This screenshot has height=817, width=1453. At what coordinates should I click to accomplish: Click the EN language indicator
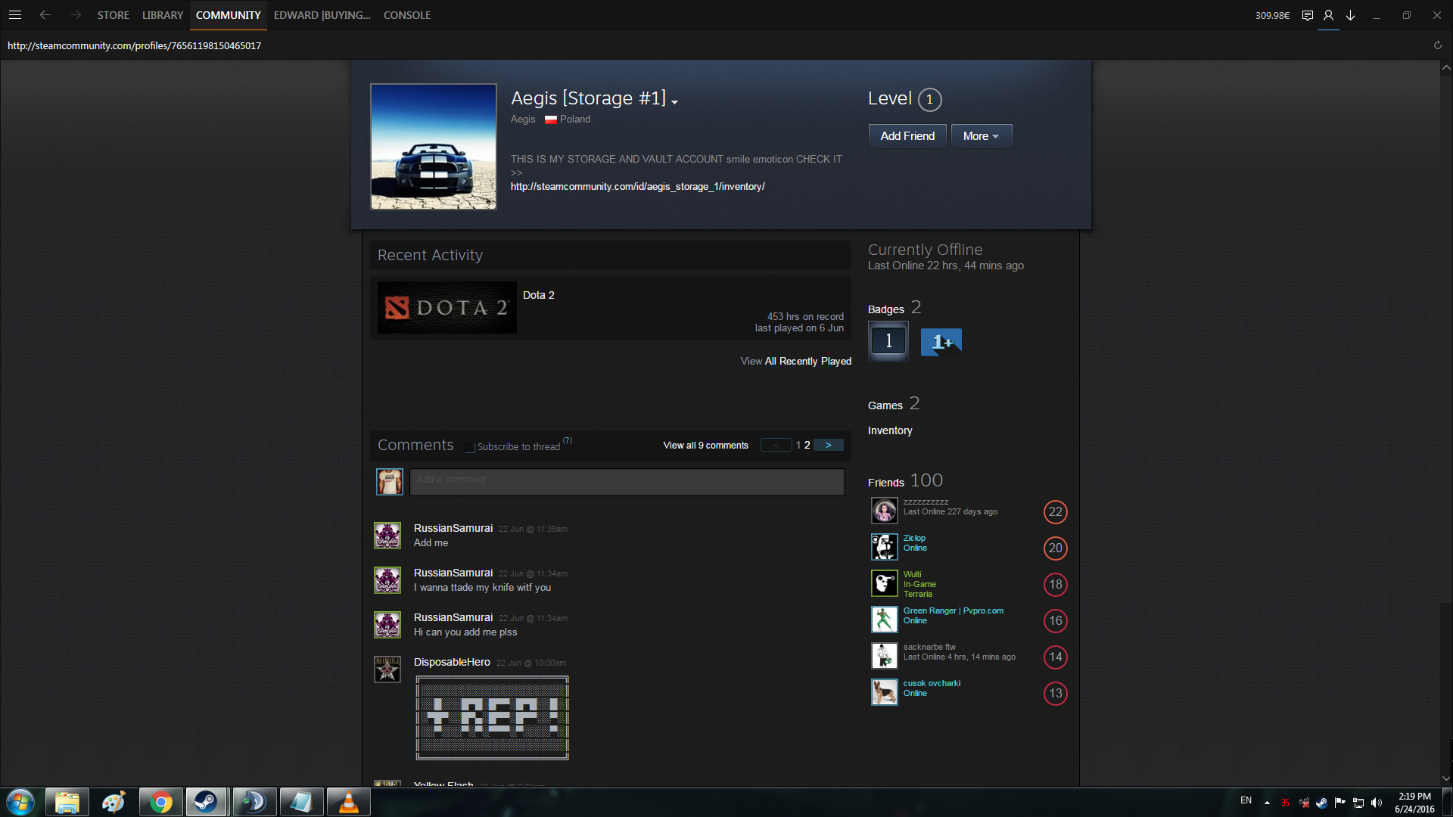click(1246, 800)
